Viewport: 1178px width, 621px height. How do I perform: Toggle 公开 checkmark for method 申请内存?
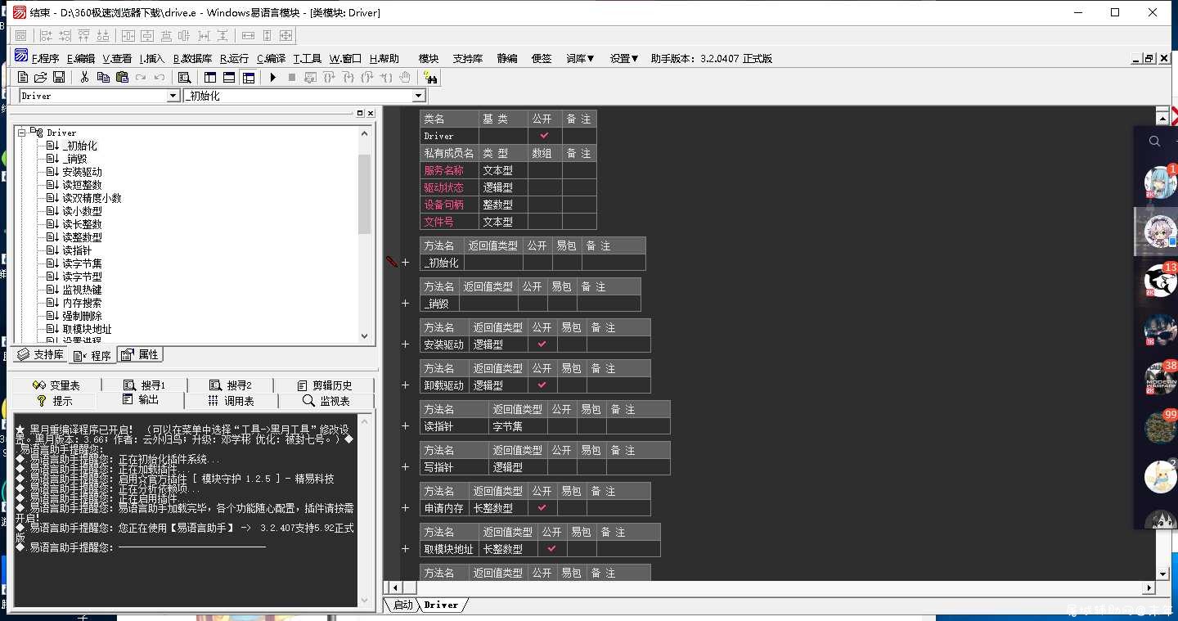click(x=542, y=508)
